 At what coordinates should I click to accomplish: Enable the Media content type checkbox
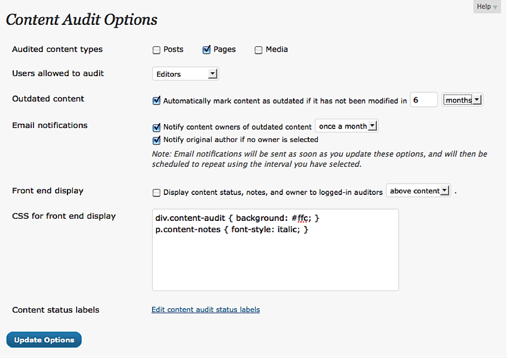point(258,50)
